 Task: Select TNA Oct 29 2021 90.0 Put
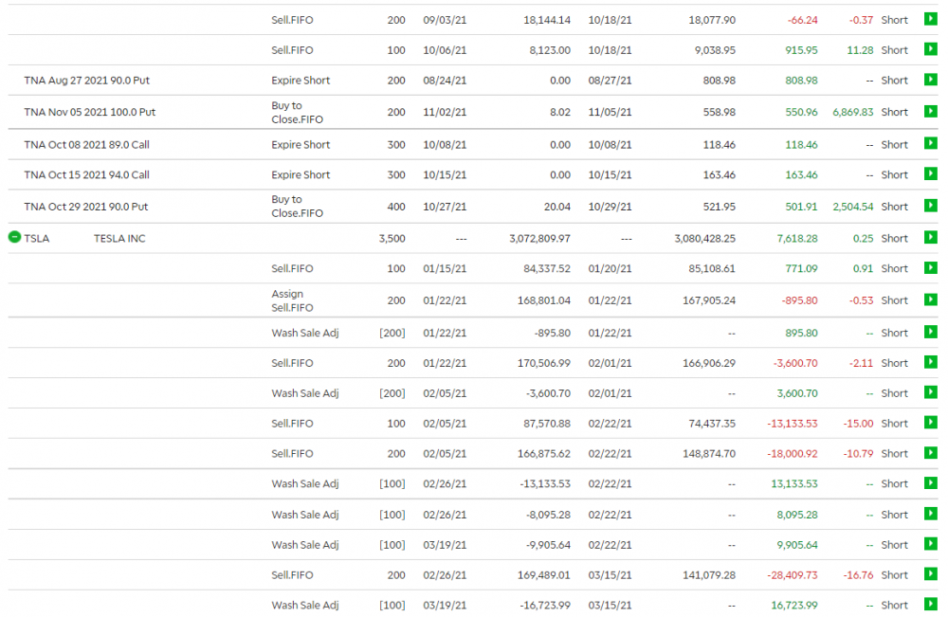click(86, 207)
